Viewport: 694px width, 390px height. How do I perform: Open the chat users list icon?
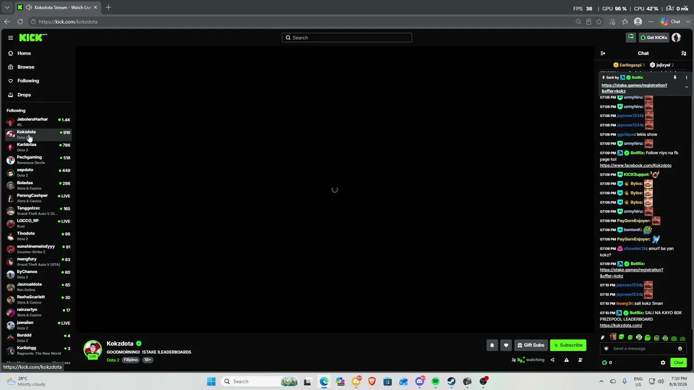click(x=684, y=53)
